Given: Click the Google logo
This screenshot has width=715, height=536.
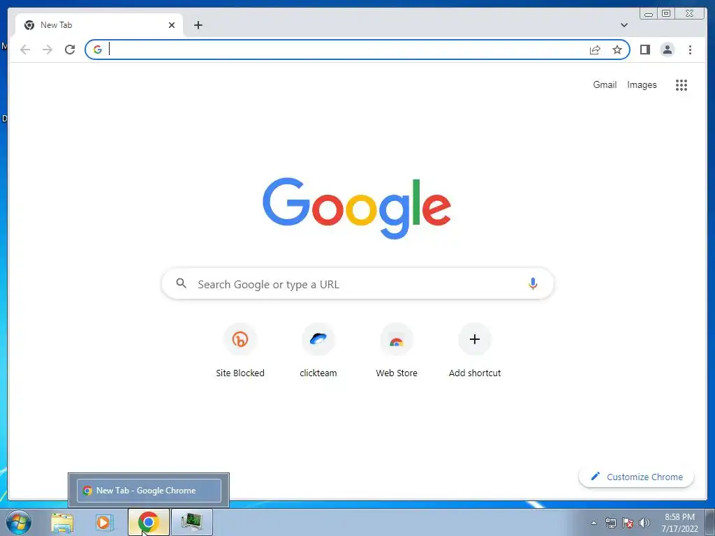Looking at the screenshot, I should (357, 208).
